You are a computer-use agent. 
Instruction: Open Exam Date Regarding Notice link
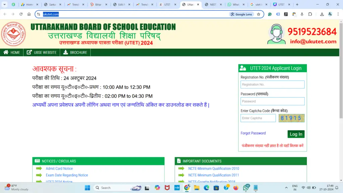[x=67, y=175]
